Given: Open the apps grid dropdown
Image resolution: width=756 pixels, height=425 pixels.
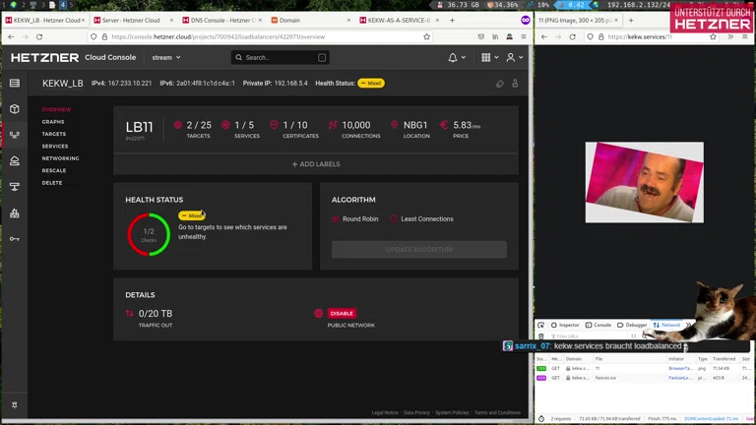Looking at the screenshot, I should point(490,57).
